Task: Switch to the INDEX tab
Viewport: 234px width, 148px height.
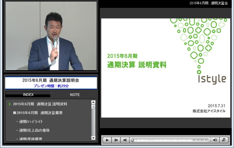Action: click(28, 94)
